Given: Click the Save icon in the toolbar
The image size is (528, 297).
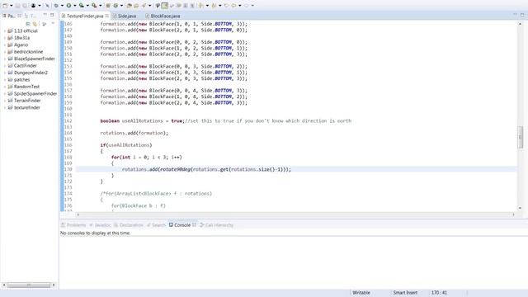Looking at the screenshot, I should click(17, 6).
